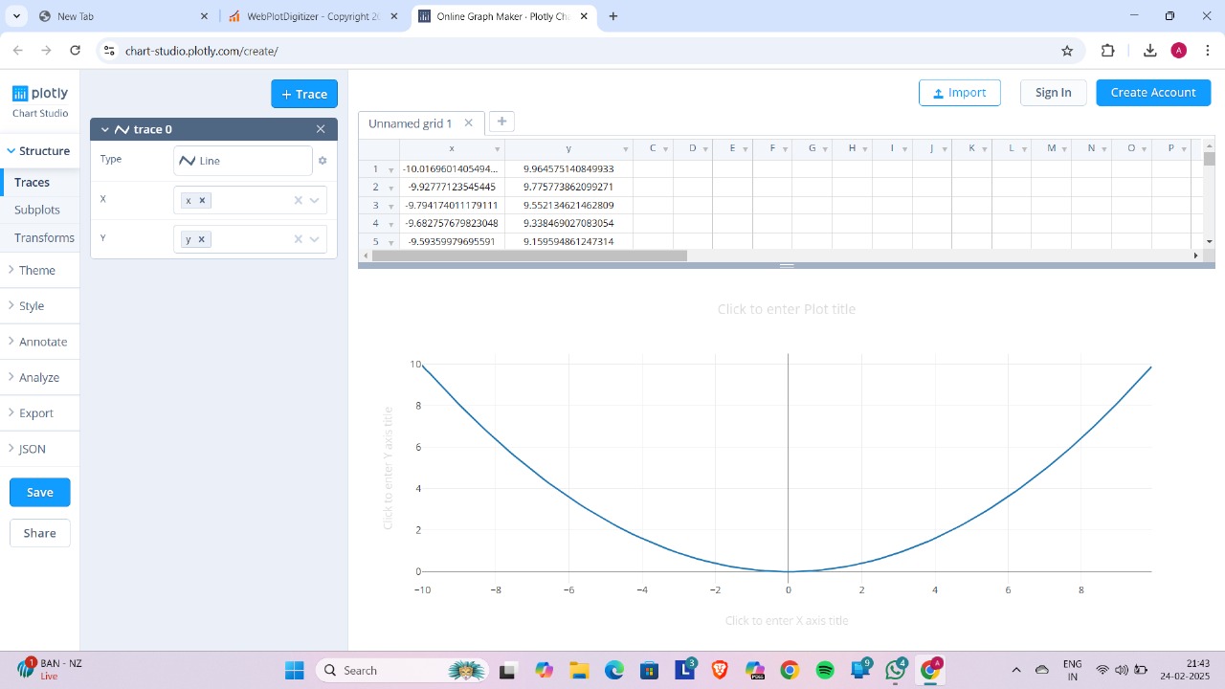The image size is (1225, 689).
Task: Add a new trace with + Trace
Action: click(304, 93)
